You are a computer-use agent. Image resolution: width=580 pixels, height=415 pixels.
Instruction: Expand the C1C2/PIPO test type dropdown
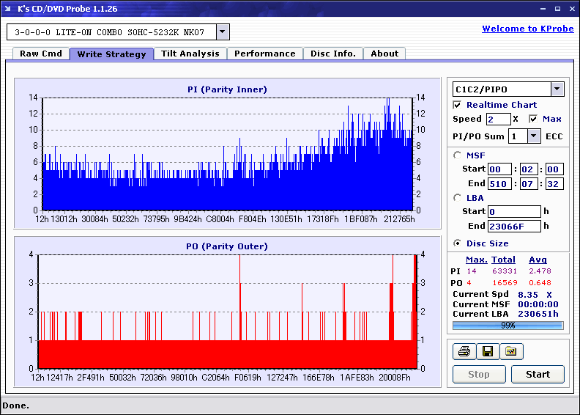point(557,89)
